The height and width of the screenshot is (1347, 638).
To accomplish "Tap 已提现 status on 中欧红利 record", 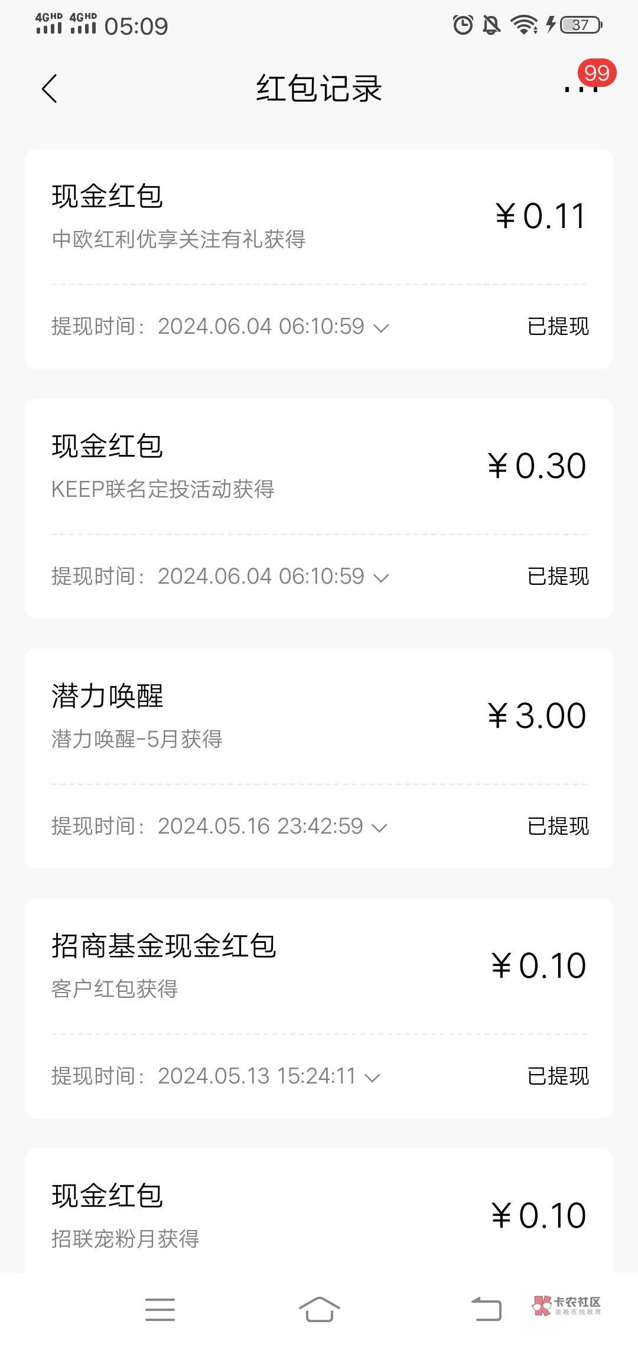I will click(x=558, y=327).
